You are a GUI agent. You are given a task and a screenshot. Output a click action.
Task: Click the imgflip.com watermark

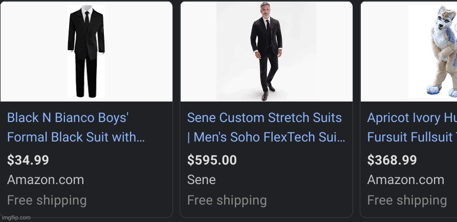click(16, 217)
